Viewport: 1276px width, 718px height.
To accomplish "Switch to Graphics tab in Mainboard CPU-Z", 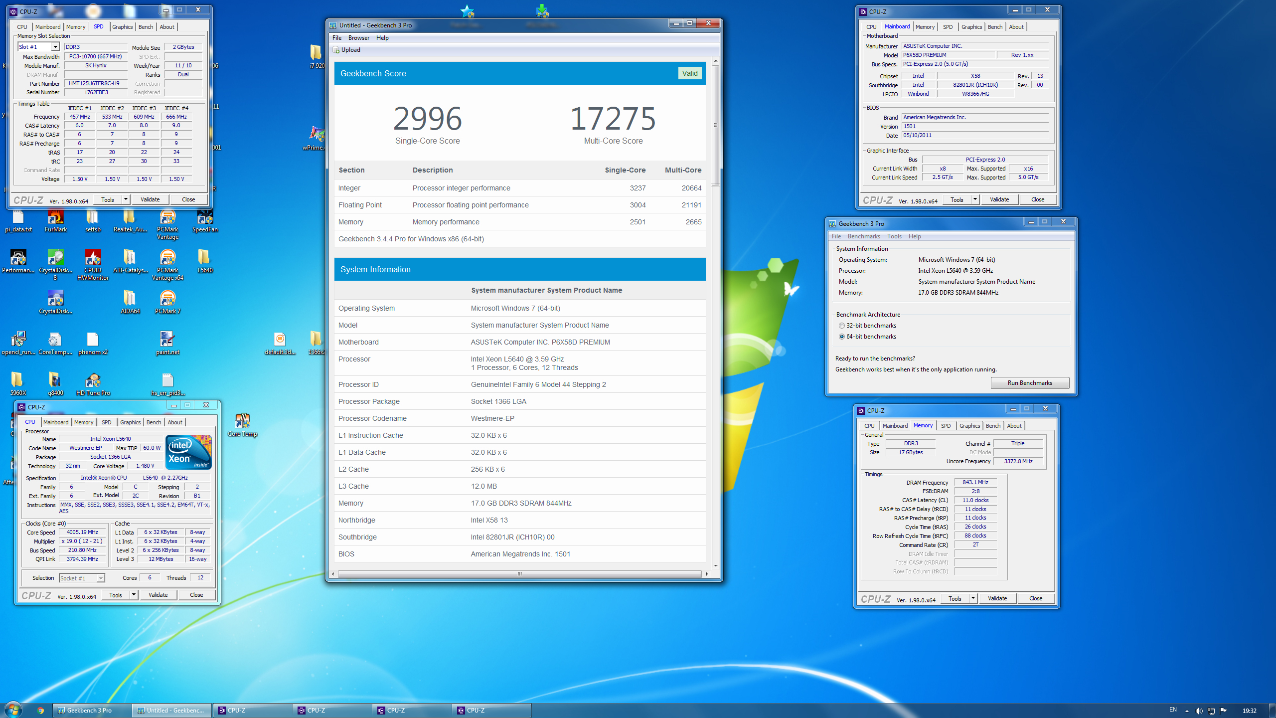I will coord(971,27).
